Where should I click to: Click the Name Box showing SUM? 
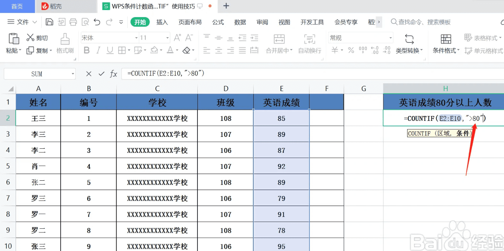click(x=37, y=74)
